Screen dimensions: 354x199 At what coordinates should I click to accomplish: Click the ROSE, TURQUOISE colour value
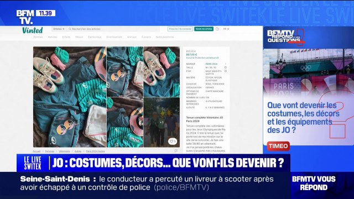[215, 84]
